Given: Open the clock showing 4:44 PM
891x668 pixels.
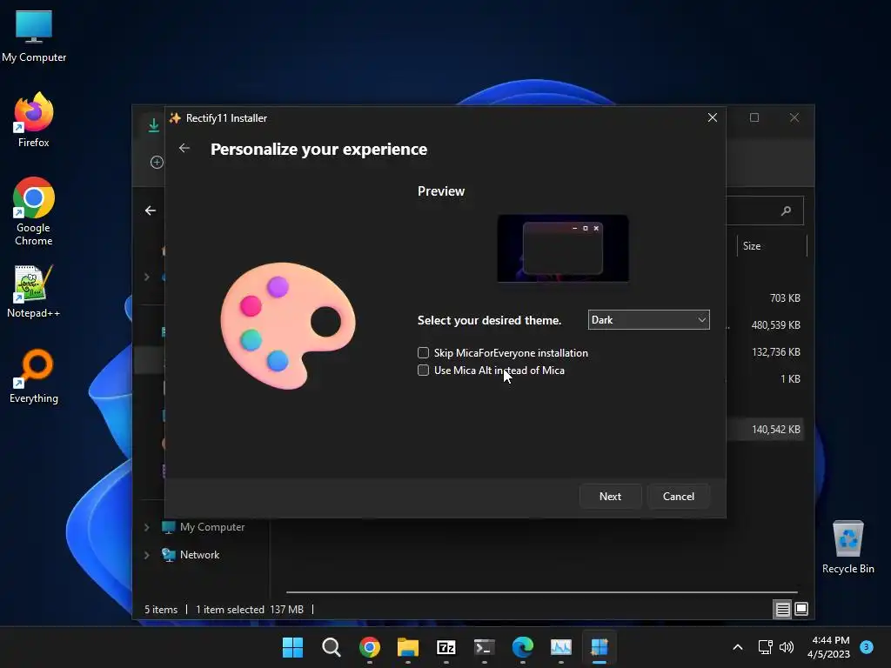Looking at the screenshot, I should 828,647.
